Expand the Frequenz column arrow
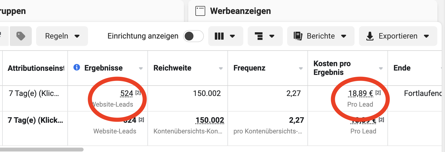The image size is (445, 152). [x=301, y=68]
